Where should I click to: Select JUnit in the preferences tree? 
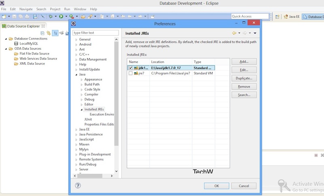pos(88,119)
